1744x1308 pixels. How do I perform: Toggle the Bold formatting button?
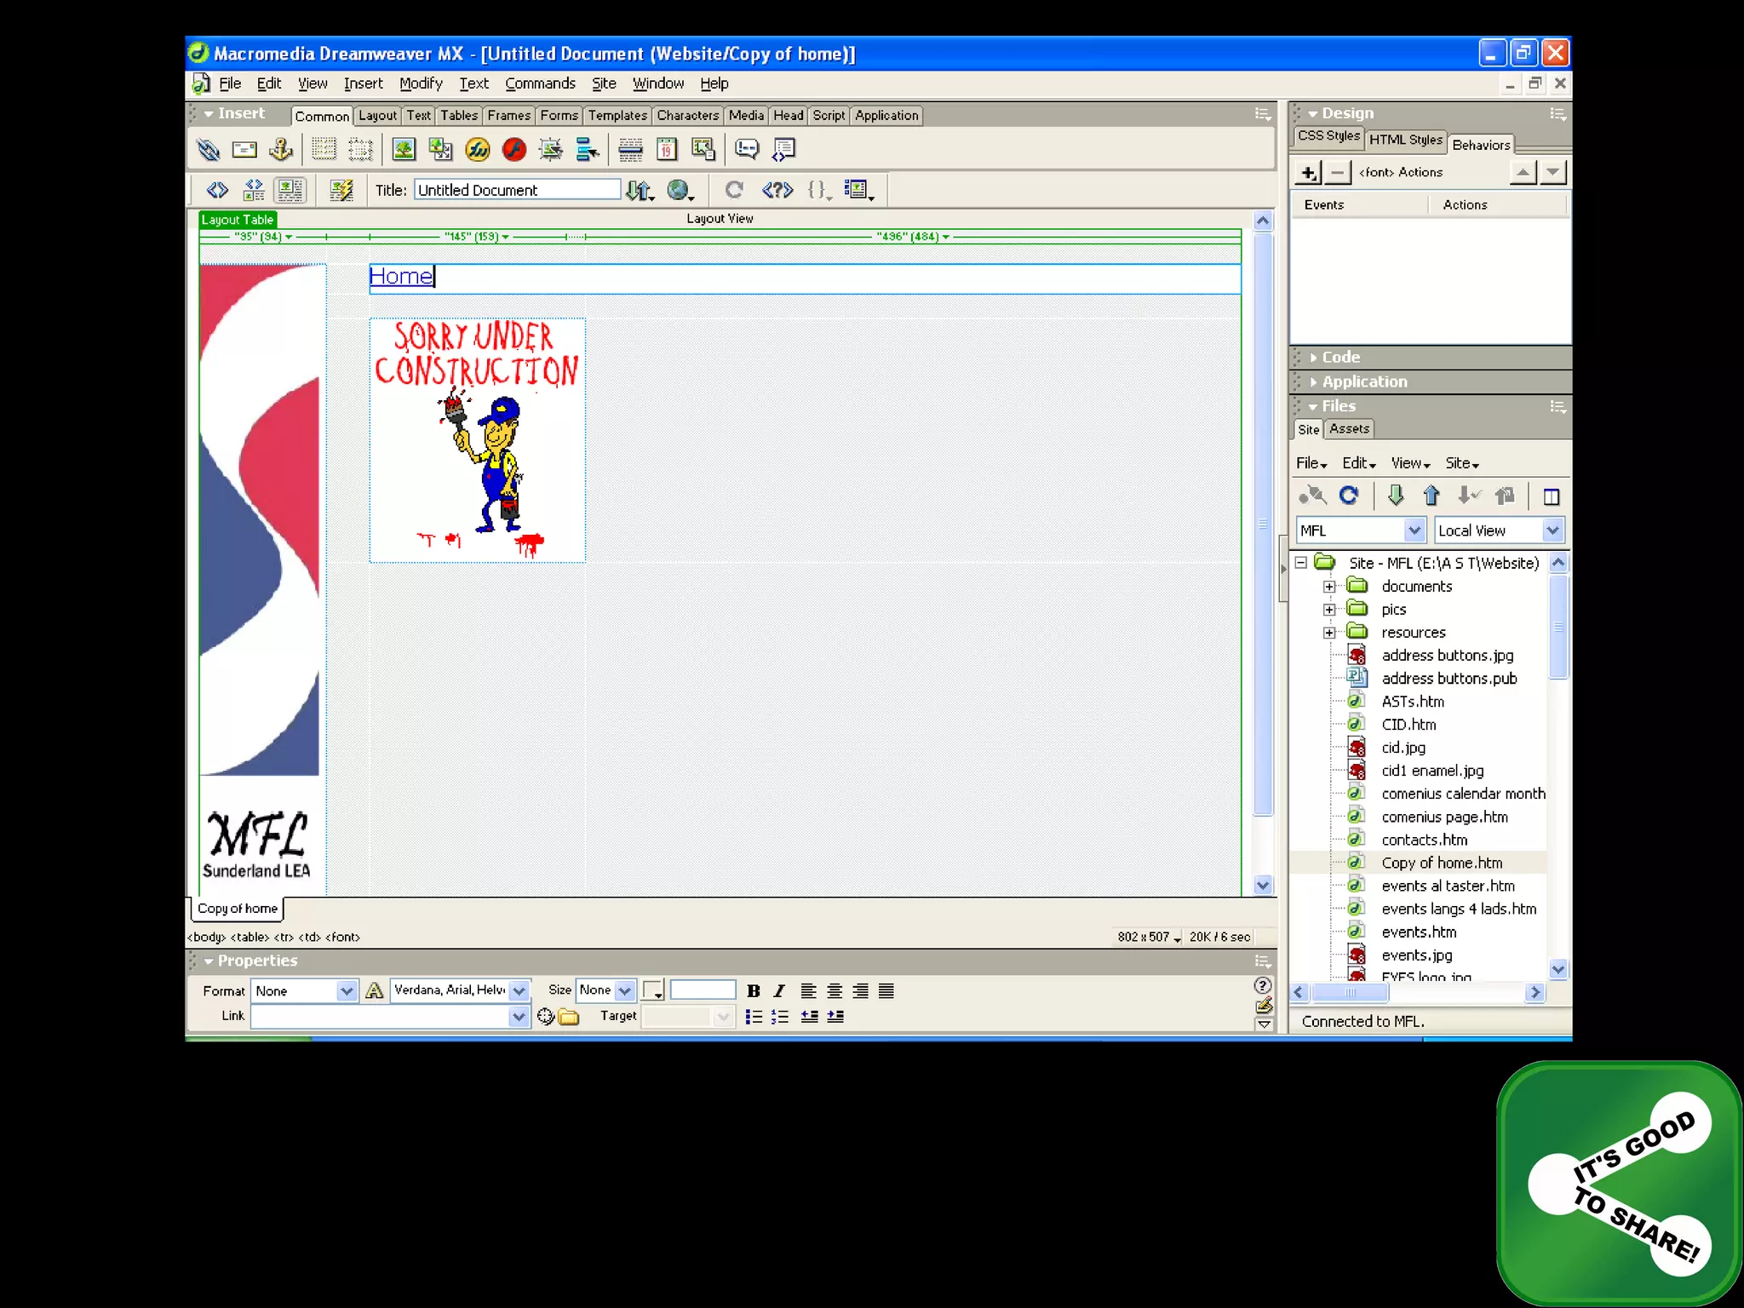(753, 990)
